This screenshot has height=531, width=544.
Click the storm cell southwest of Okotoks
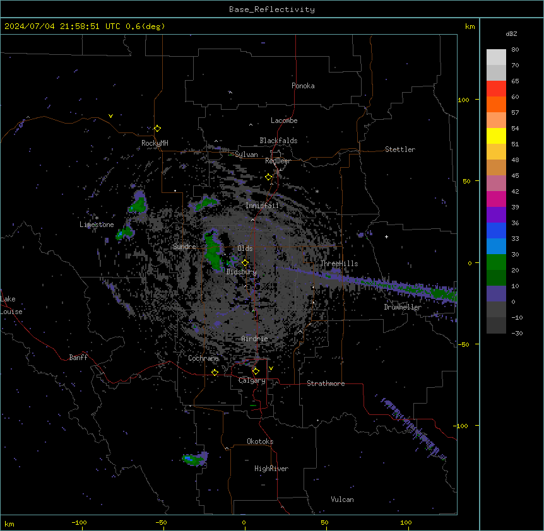click(x=194, y=458)
